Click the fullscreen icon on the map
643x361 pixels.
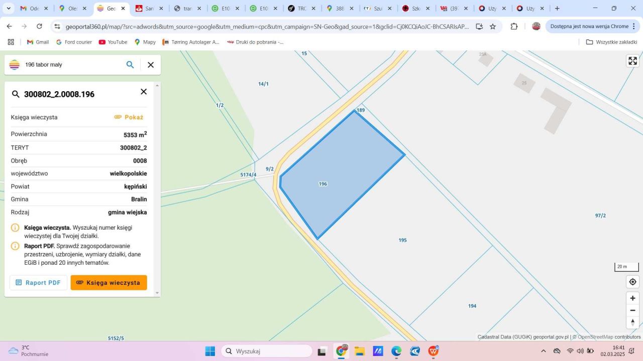[632, 61]
